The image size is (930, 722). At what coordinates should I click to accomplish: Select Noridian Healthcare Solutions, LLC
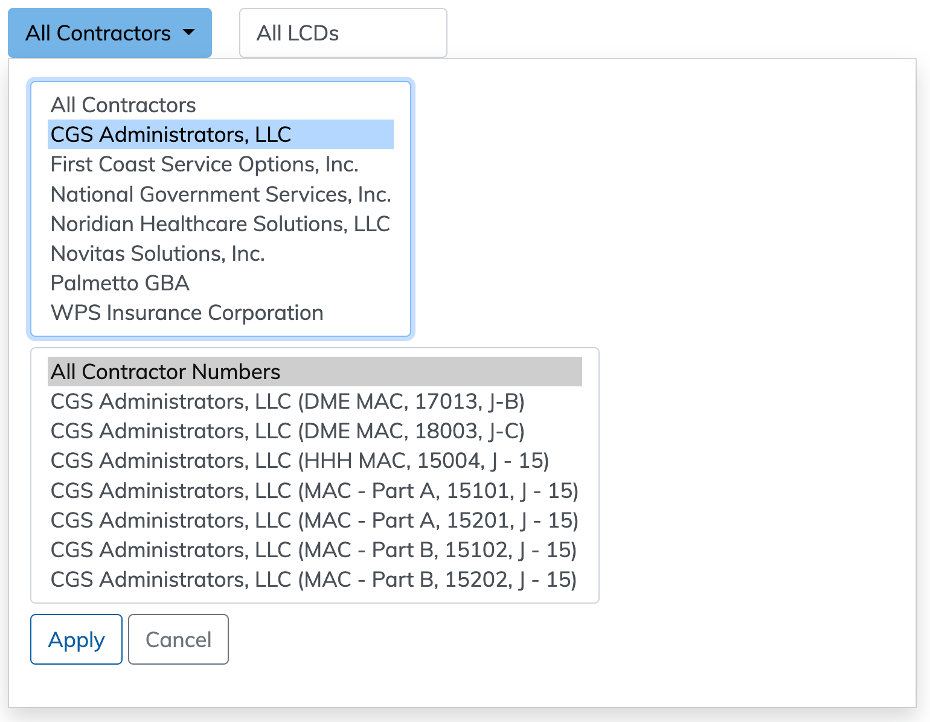(x=220, y=224)
